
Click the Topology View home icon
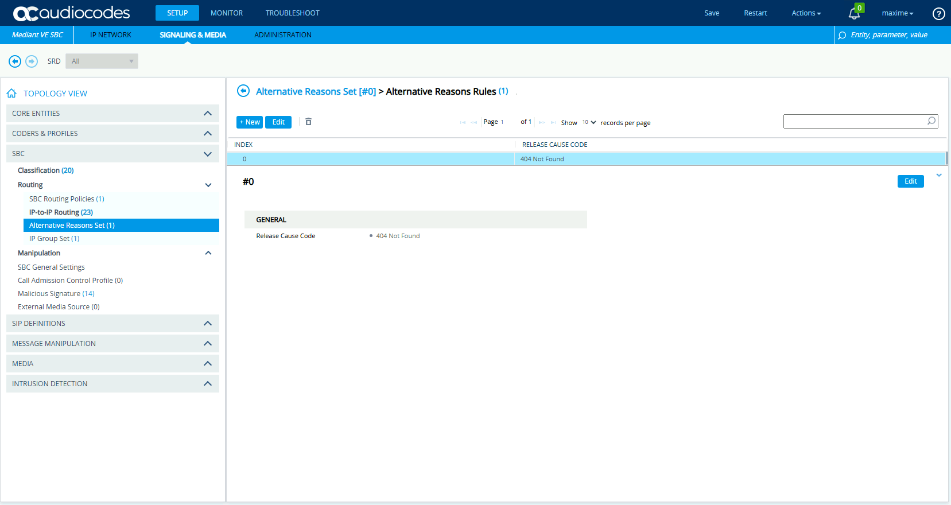coord(11,94)
